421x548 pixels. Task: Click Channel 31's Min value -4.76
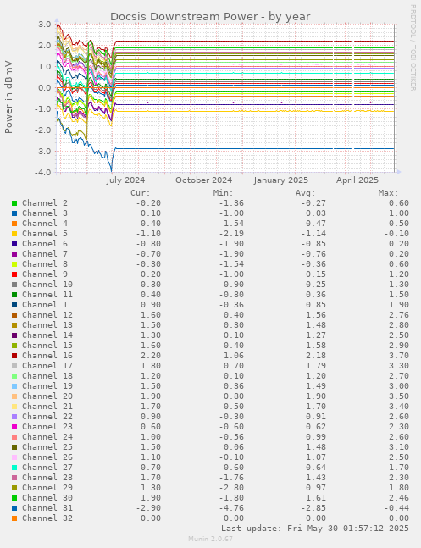coord(231,508)
